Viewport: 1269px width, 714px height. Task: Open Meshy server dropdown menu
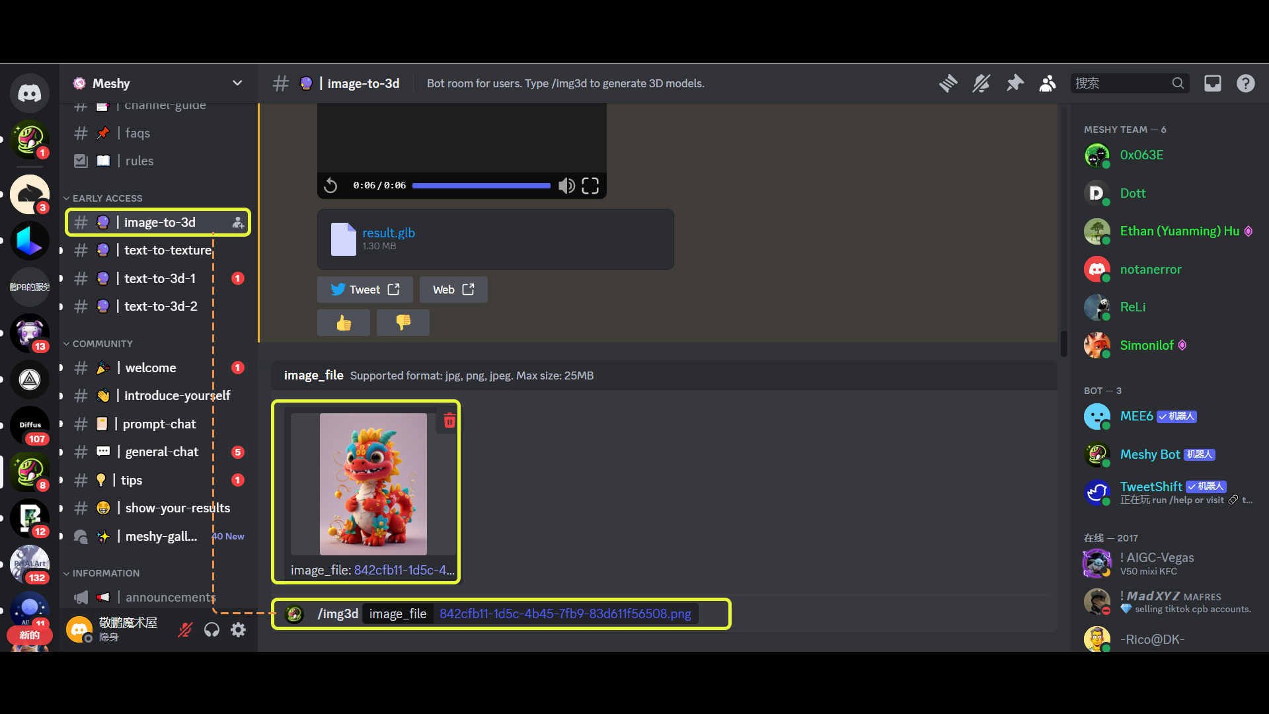coord(237,83)
